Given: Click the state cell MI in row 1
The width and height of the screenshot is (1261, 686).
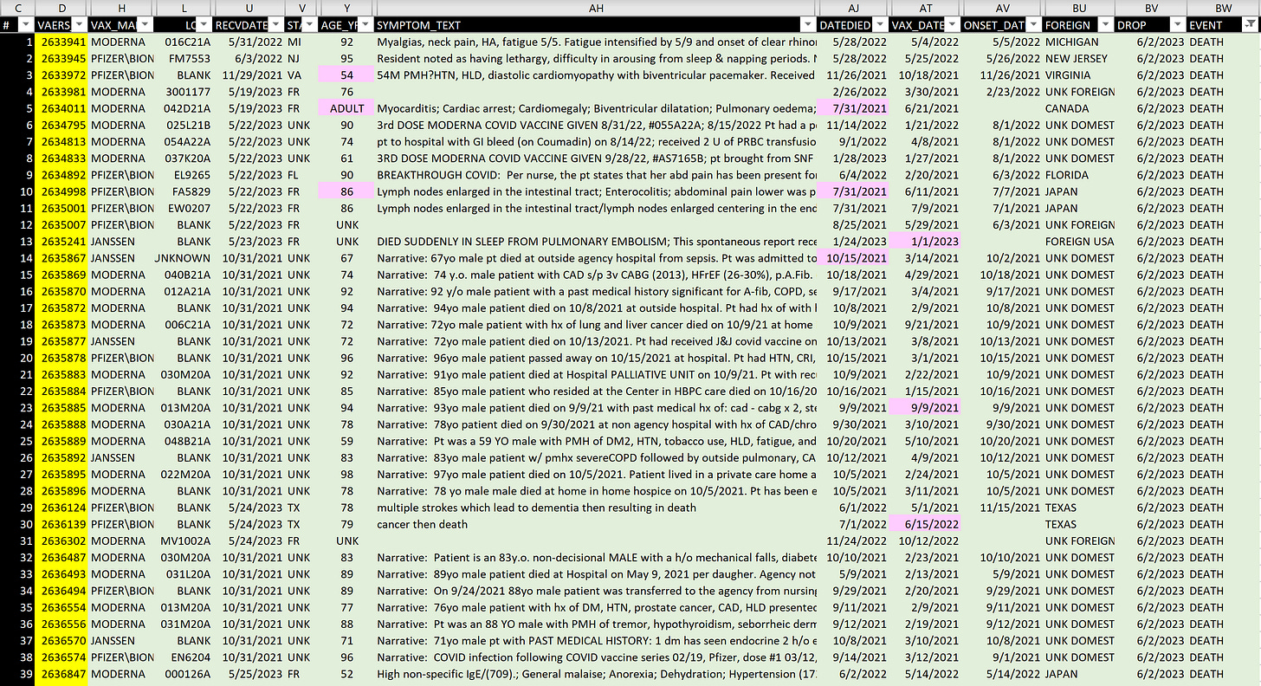Looking at the screenshot, I should pyautogui.click(x=302, y=42).
